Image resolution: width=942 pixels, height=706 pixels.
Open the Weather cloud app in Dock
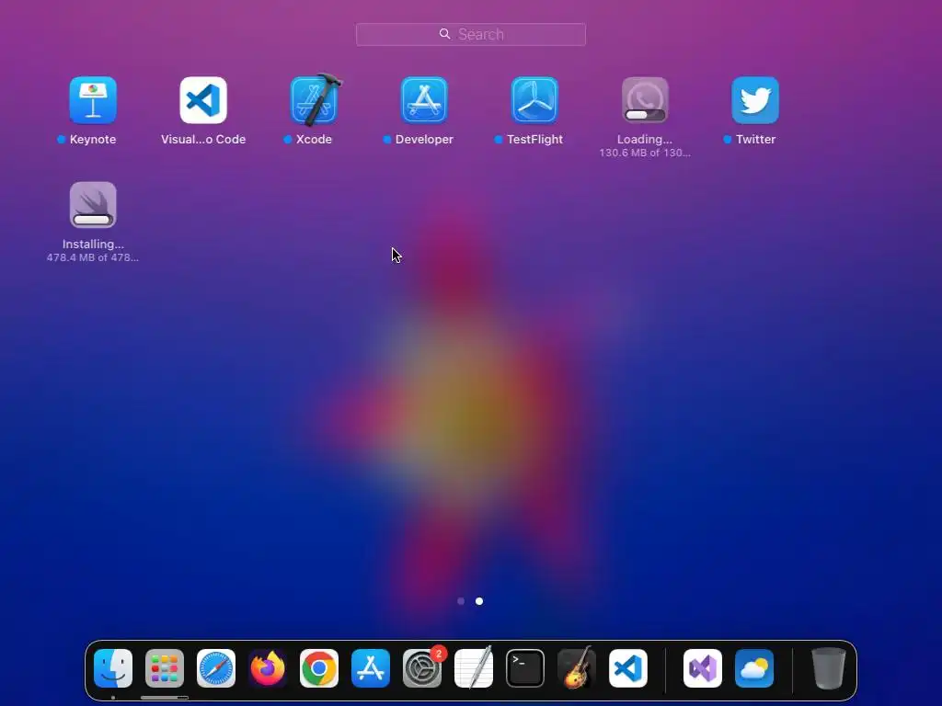754,668
